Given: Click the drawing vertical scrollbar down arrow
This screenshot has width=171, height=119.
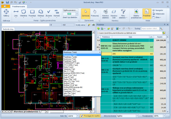Looking at the screenshot, I should tap(93, 109).
